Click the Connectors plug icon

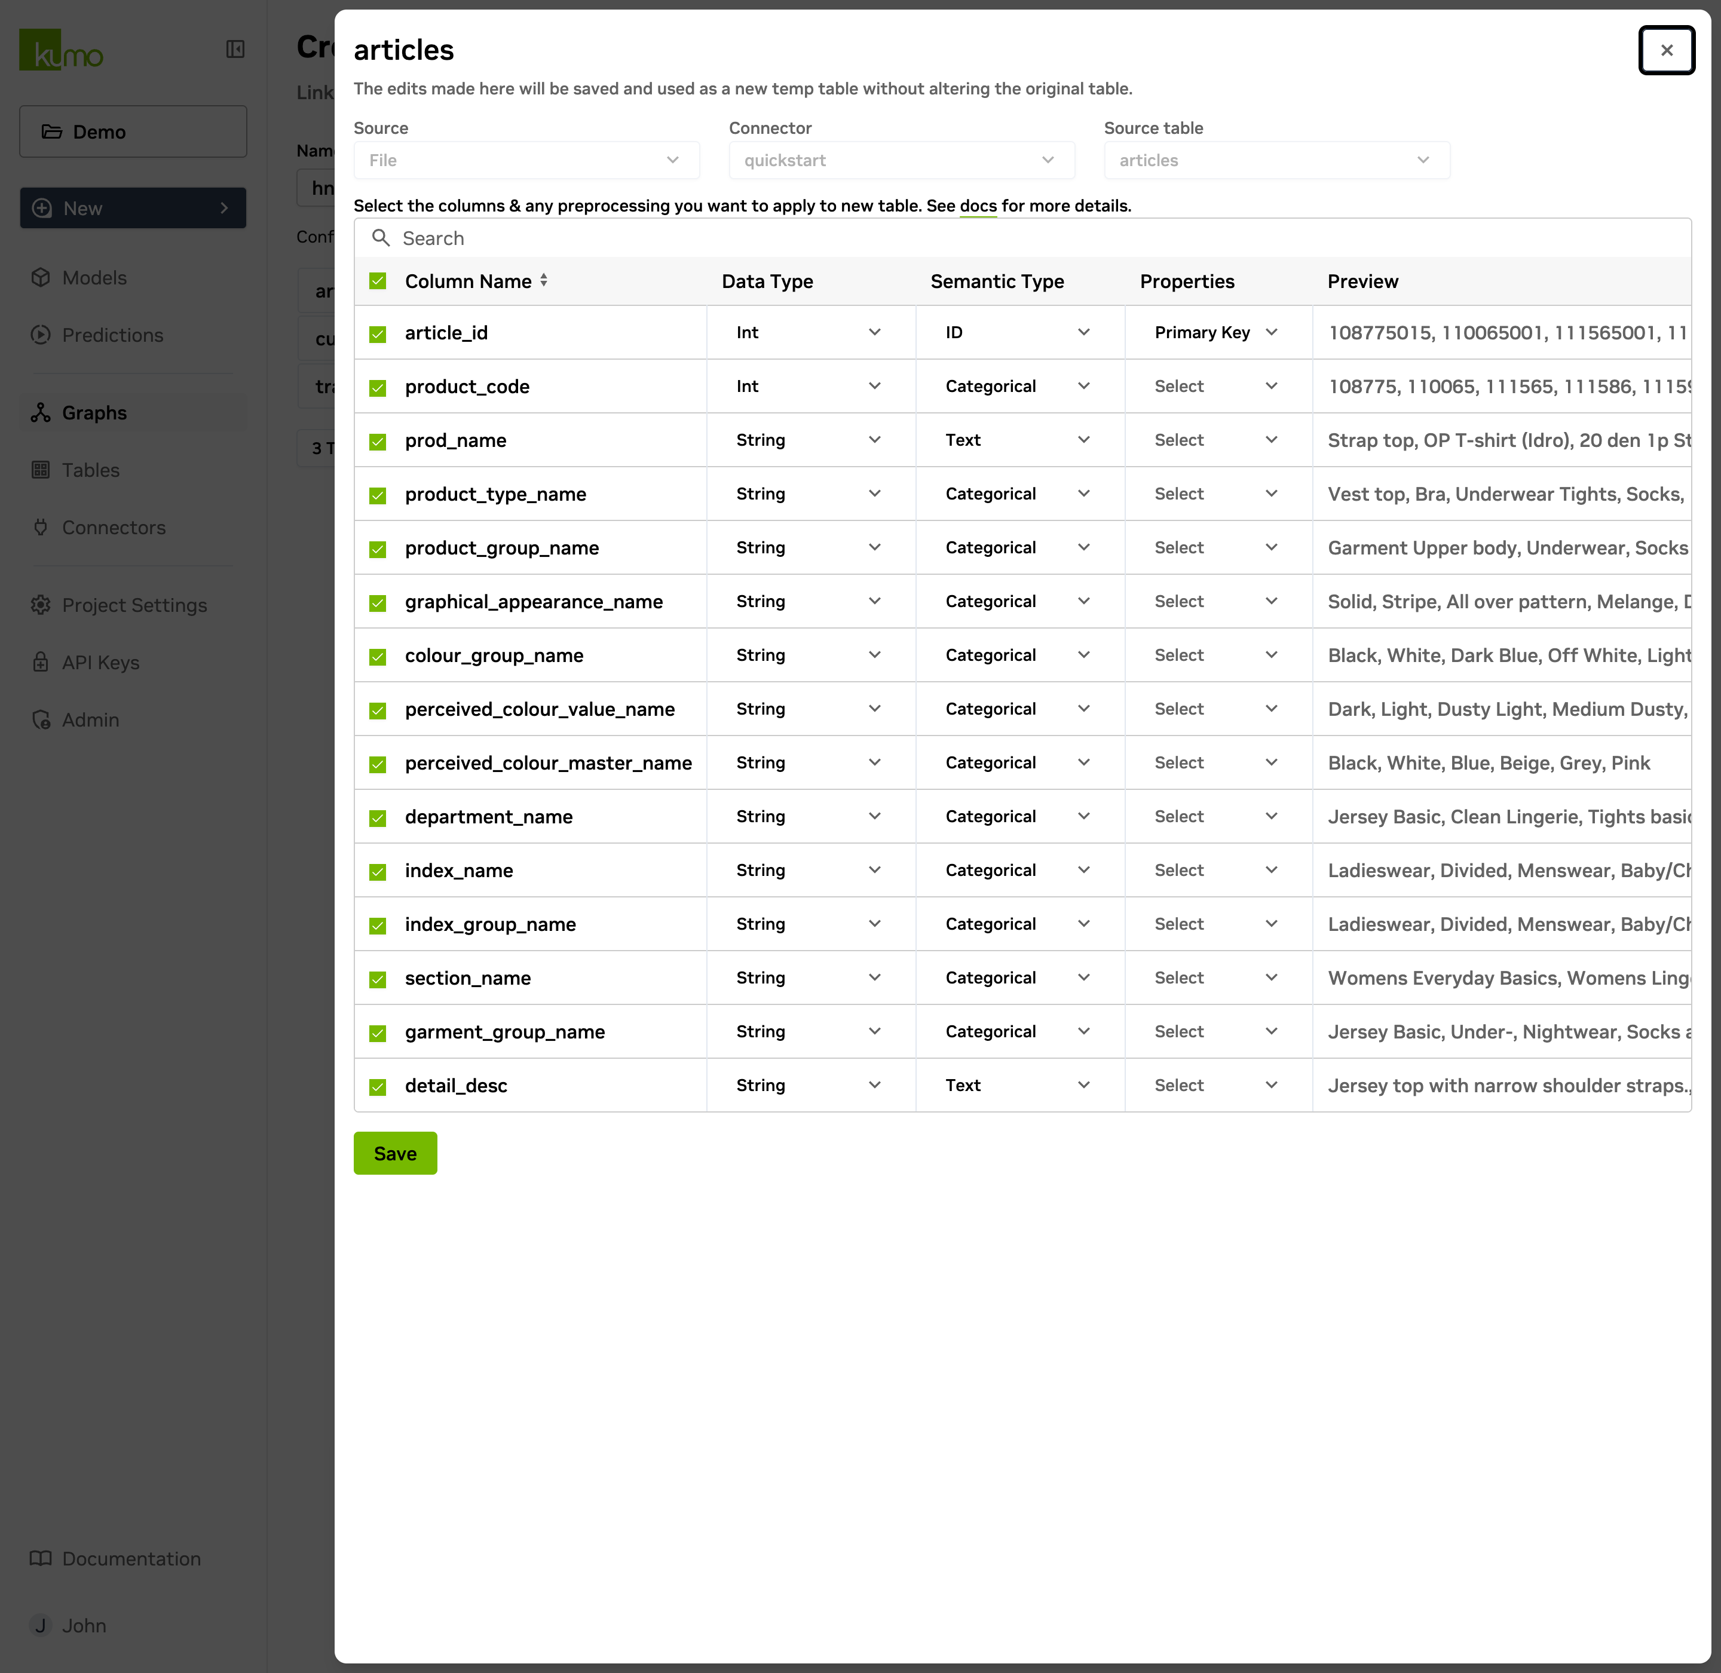41,527
